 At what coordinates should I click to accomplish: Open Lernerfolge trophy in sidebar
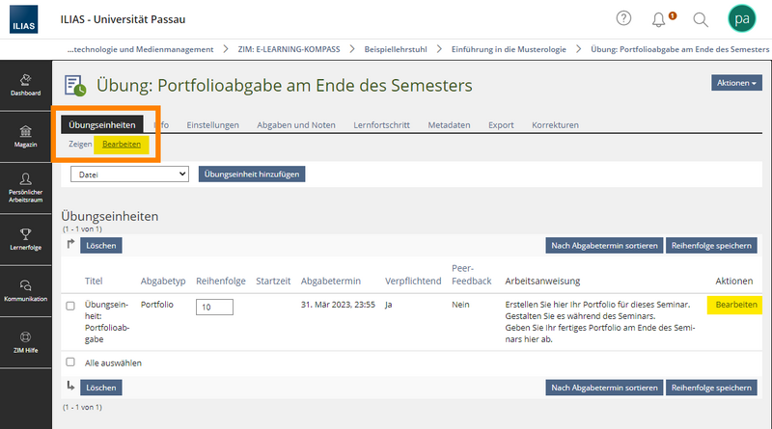tap(25, 237)
